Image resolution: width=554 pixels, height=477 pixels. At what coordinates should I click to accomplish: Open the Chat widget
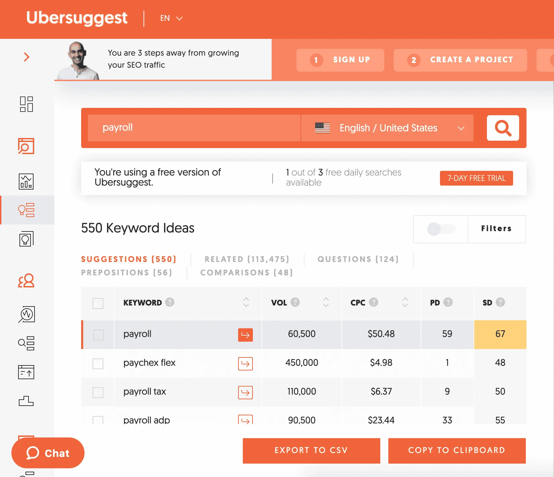48,453
